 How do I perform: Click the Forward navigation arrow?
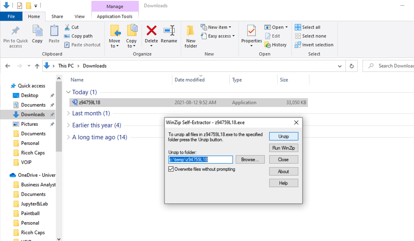click(x=19, y=66)
